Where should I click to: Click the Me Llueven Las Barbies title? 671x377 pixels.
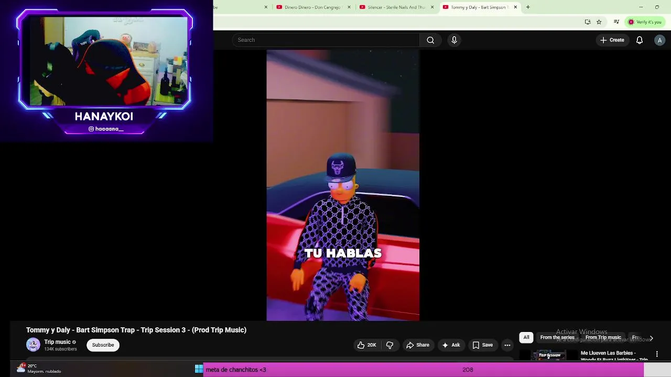click(614, 356)
